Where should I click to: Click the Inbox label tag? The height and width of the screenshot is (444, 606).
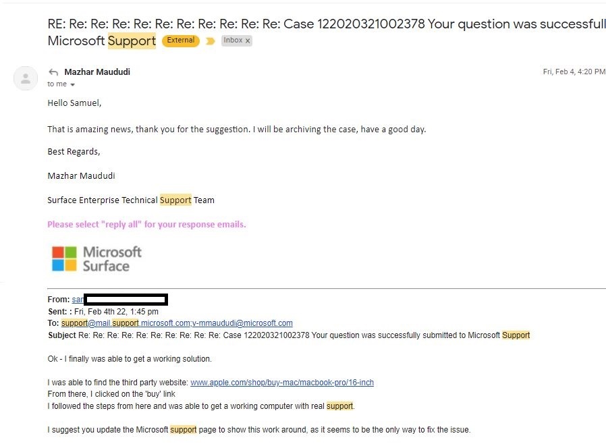point(233,40)
